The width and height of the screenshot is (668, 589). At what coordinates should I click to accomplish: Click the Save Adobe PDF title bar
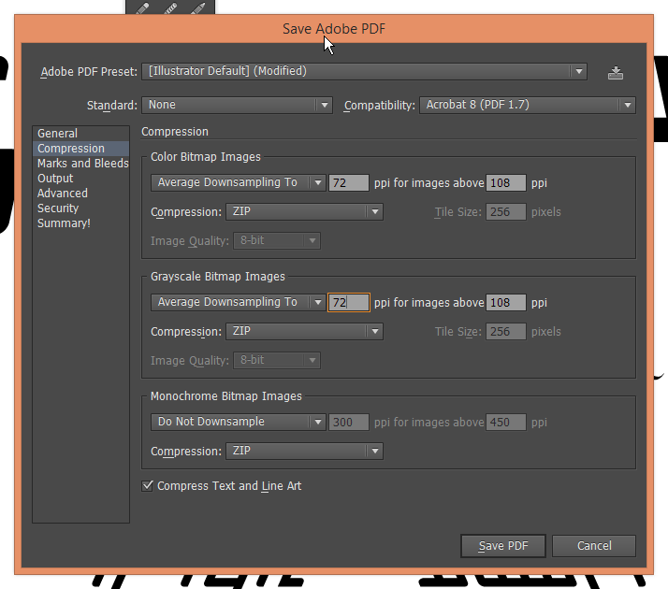(334, 28)
